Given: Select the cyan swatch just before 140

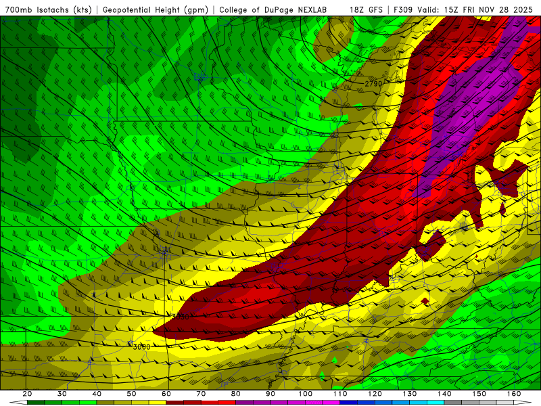Looking at the screenshot, I should coord(436,403).
